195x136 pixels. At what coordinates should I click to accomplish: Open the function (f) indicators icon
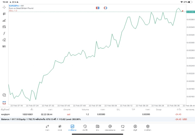(x=4, y=33)
